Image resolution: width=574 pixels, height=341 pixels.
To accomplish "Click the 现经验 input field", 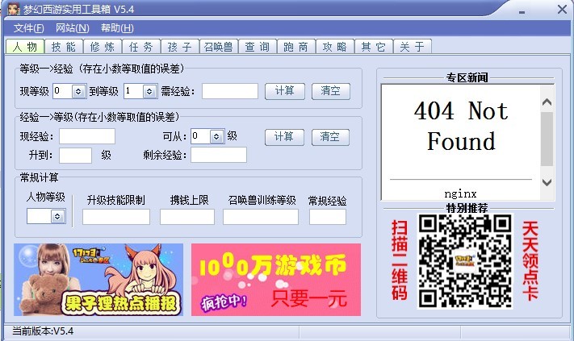I will coord(87,137).
